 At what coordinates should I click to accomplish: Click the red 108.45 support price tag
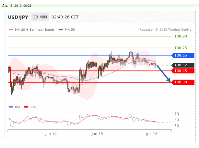[x=183, y=71]
